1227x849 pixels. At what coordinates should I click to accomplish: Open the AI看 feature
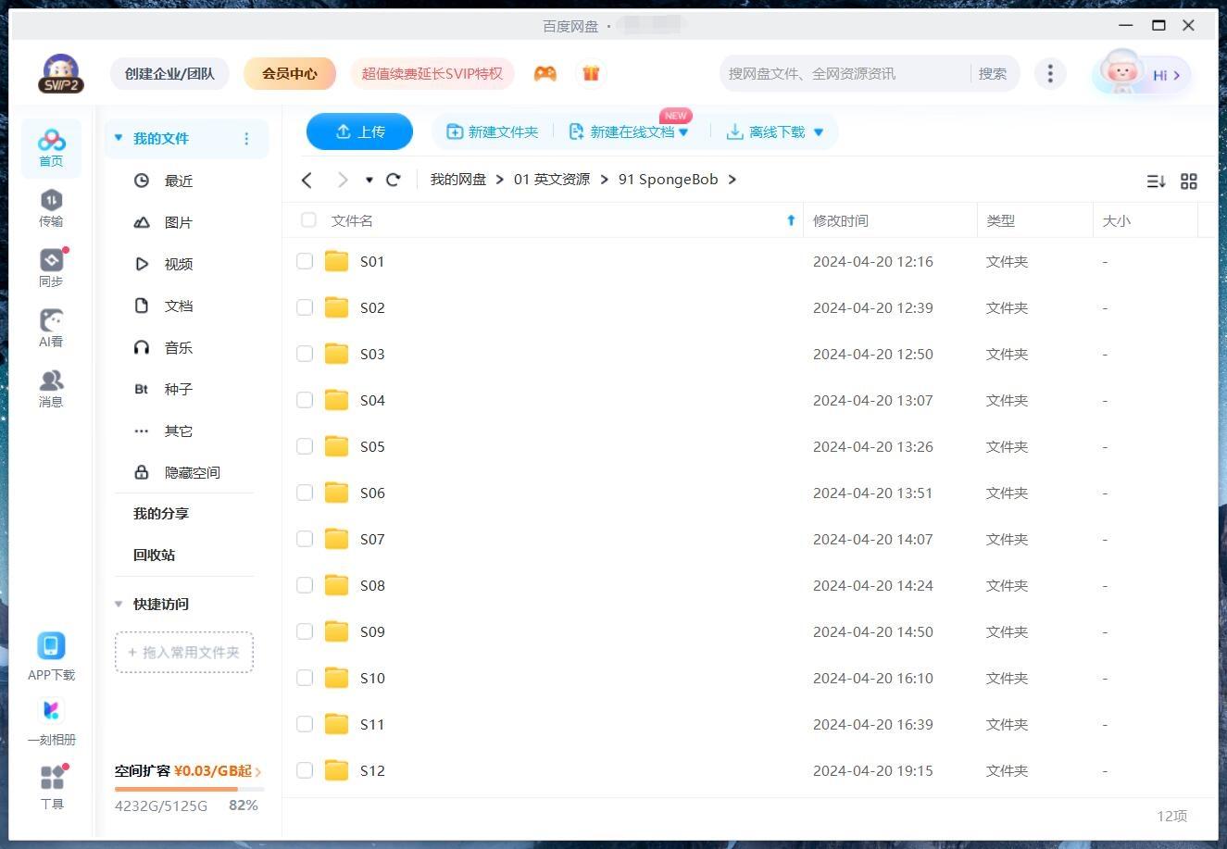point(51,326)
